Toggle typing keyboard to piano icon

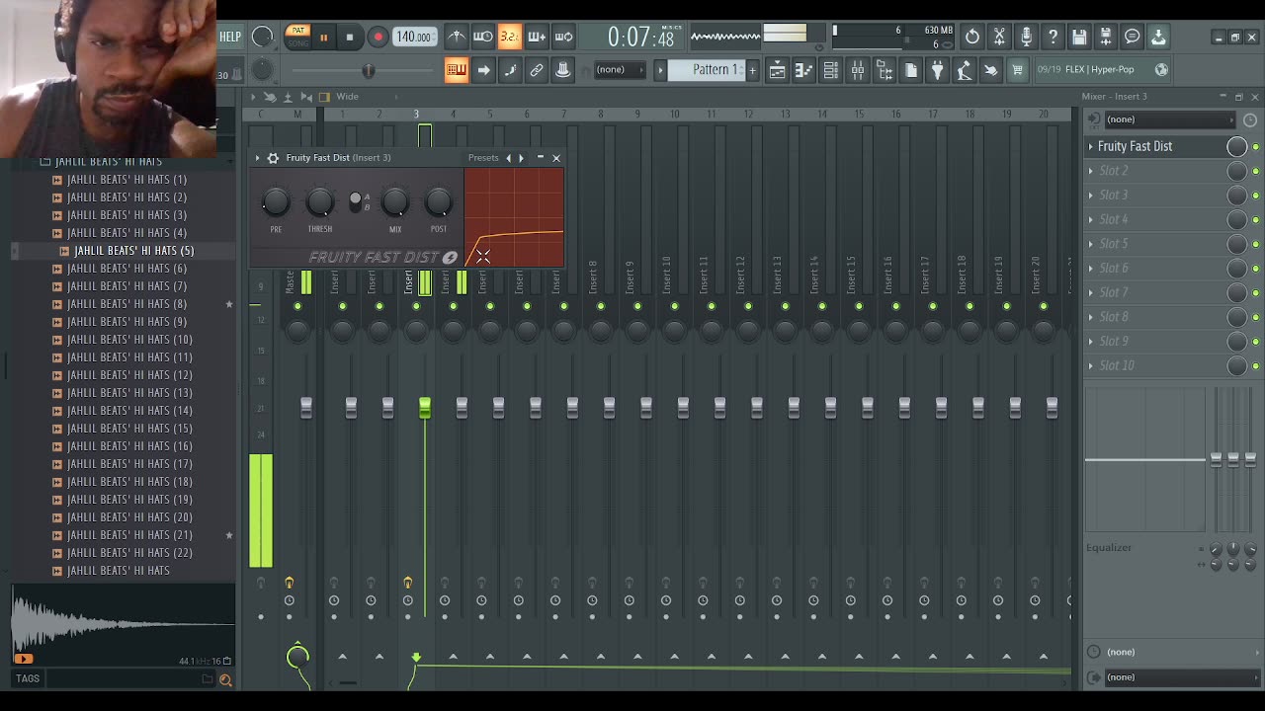[456, 69]
